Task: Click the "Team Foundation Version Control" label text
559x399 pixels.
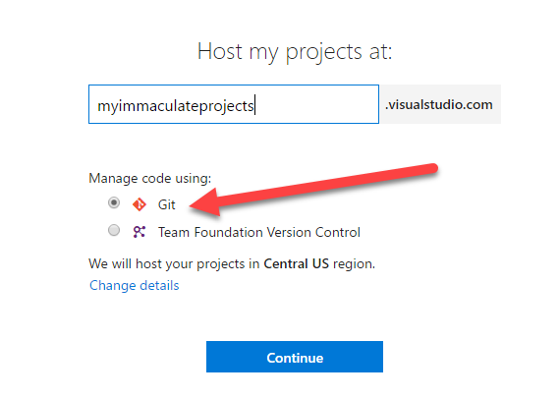Action: 259,233
